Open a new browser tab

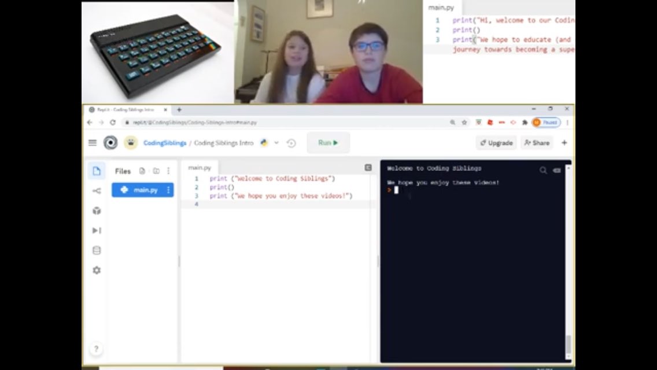point(179,110)
